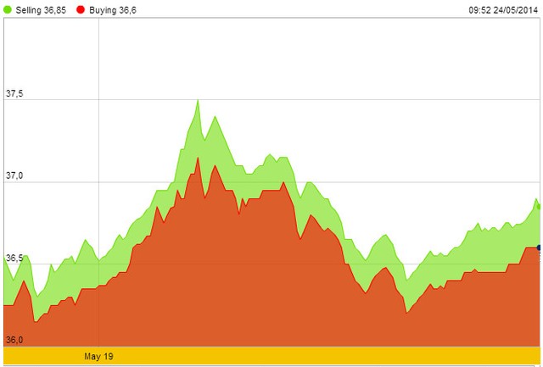This screenshot has height=367, width=543.
Task: Click the vertical gridline above May 19
Action: pyautogui.click(x=99, y=170)
